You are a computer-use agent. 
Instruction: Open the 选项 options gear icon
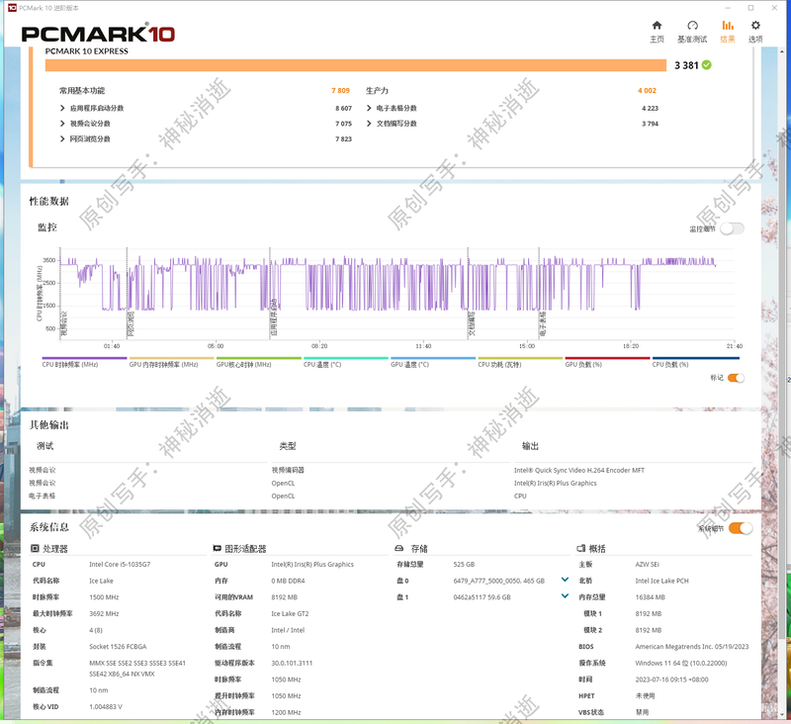[x=755, y=26]
